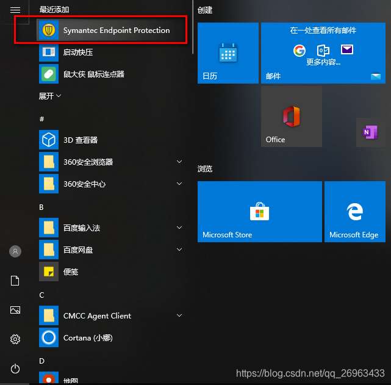
Task: Open 便笺 sticky notes icon
Action: (49, 272)
